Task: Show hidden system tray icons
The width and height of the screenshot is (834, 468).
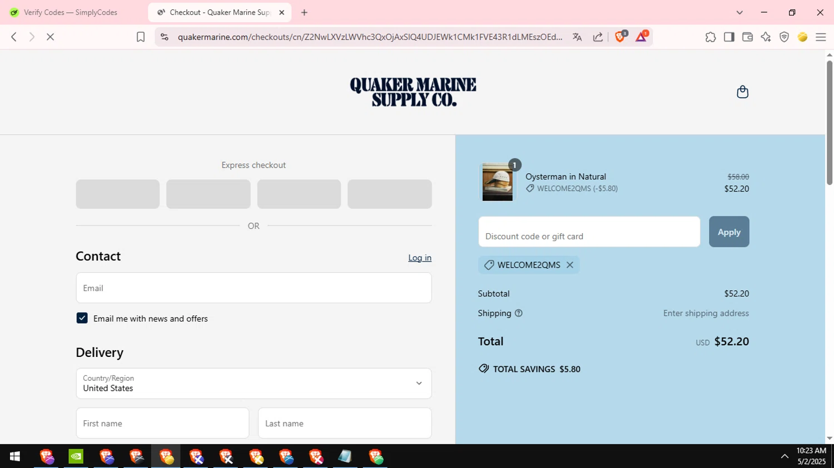Action: 785,456
